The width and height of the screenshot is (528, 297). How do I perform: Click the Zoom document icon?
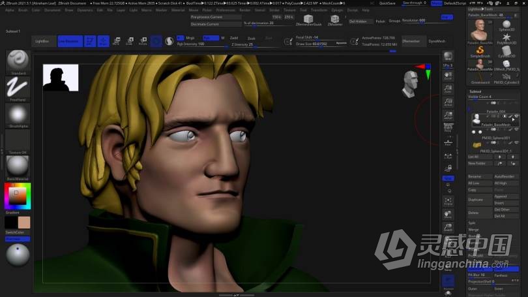[448, 89]
